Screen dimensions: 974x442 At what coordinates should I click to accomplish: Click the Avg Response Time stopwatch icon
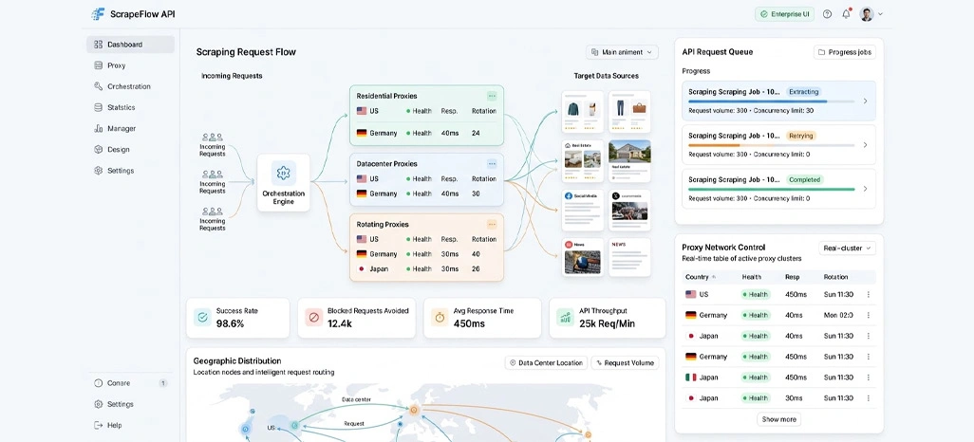point(440,317)
